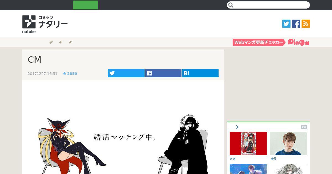Screen dimensions: 332x174
Task: Click the third tag icon in nav bar
Action: tap(70, 42)
